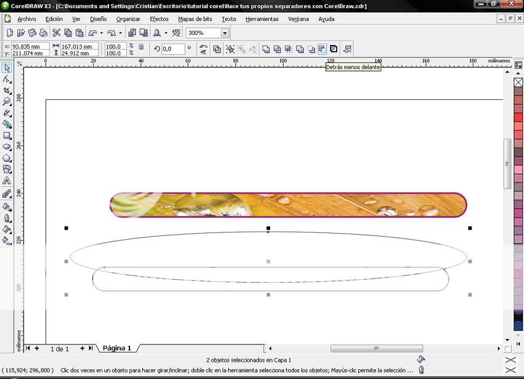The image size is (524, 379).
Task: Weld the two selected objects
Action: click(266, 49)
